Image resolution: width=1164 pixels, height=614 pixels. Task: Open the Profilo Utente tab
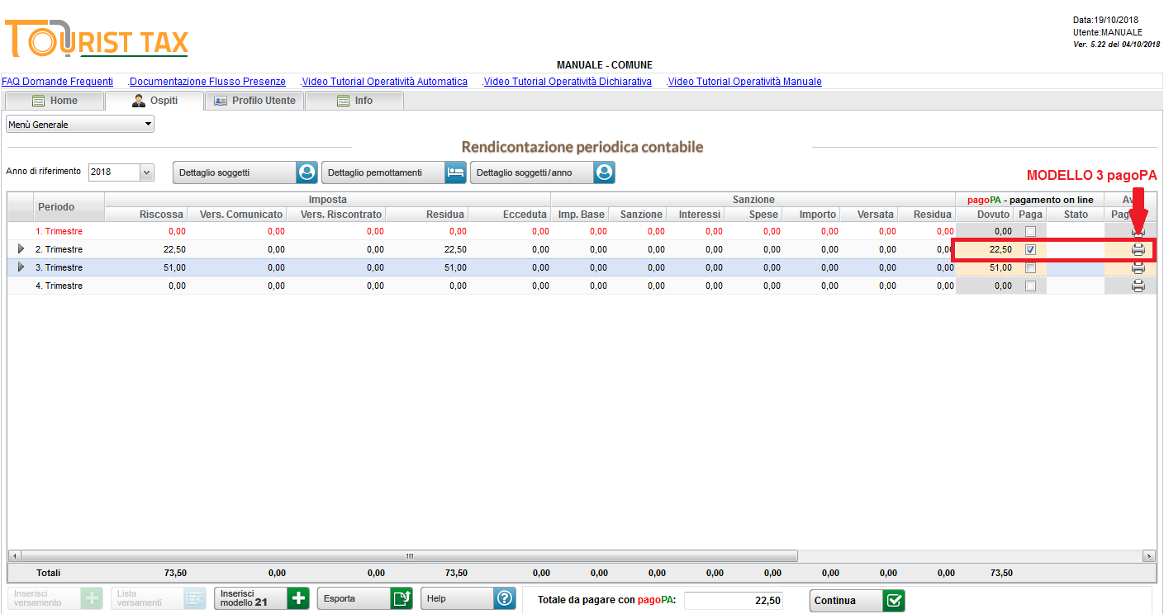[254, 101]
